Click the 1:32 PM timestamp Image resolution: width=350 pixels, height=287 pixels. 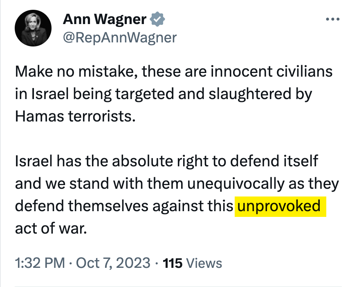(40, 263)
